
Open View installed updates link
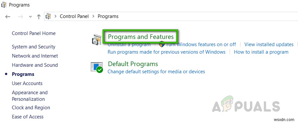coord(269,44)
